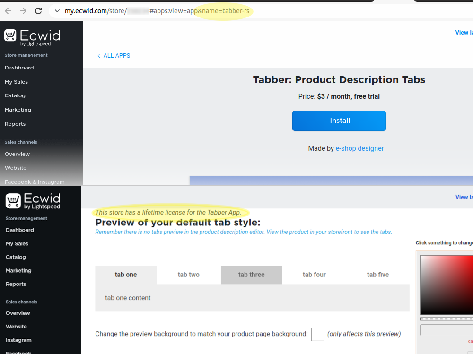473x354 pixels.
Task: Install the Tabber app
Action: [339, 121]
